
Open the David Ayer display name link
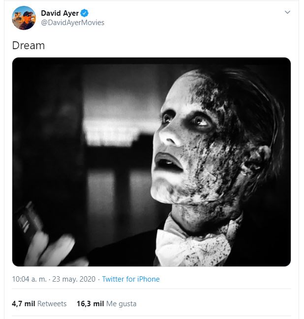(x=60, y=13)
